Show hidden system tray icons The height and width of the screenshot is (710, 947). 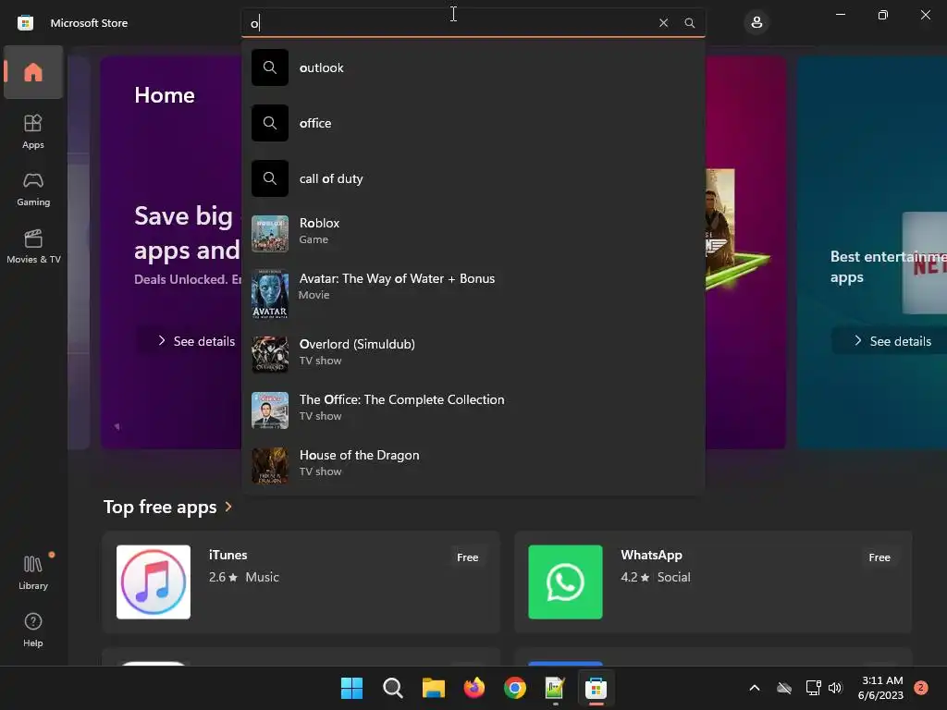pos(755,688)
